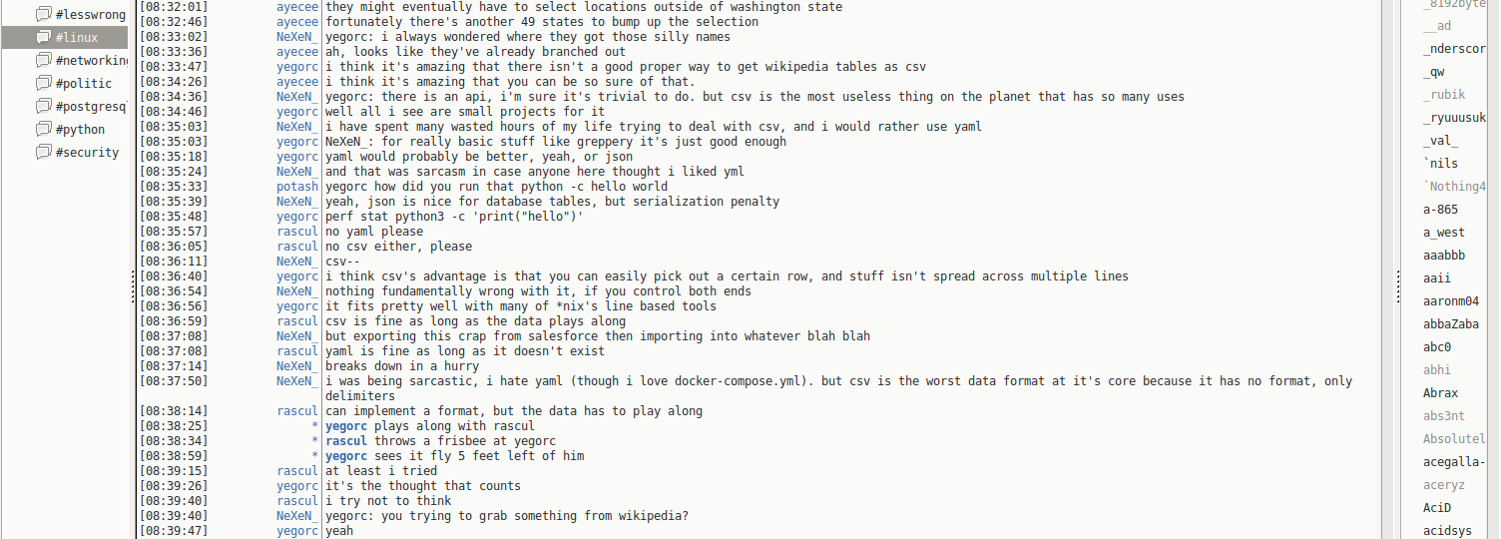The height and width of the screenshot is (539, 1501).
Task: Click the #python channel icon
Action: point(43,129)
